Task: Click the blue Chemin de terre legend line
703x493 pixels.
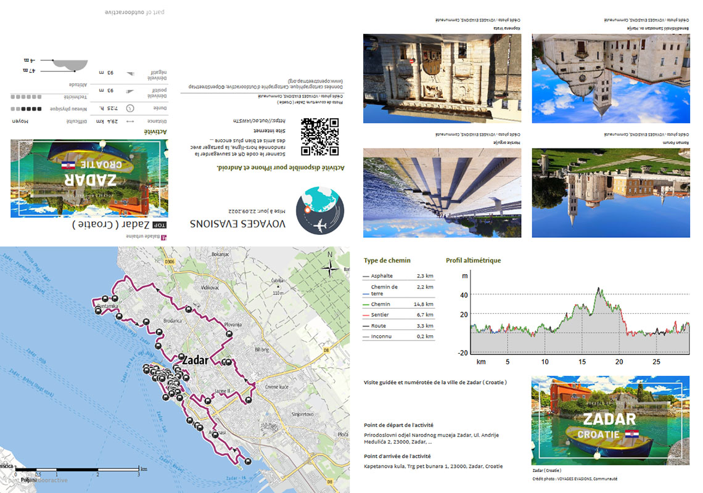Action: click(366, 294)
